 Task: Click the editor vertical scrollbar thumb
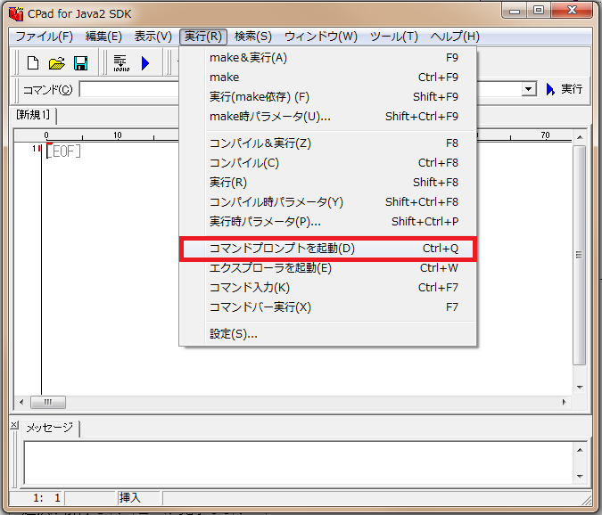pyautogui.click(x=580, y=255)
